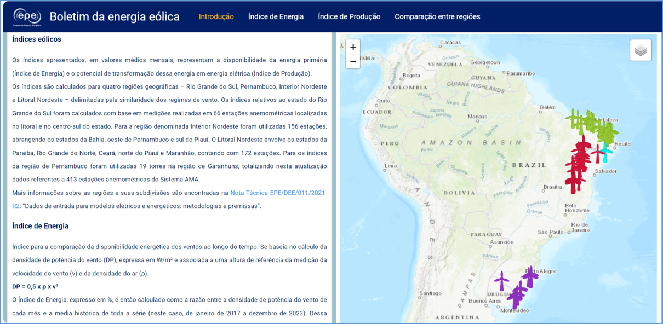Zoom in on the map
Image resolution: width=663 pixels, height=324 pixels.
(x=353, y=47)
